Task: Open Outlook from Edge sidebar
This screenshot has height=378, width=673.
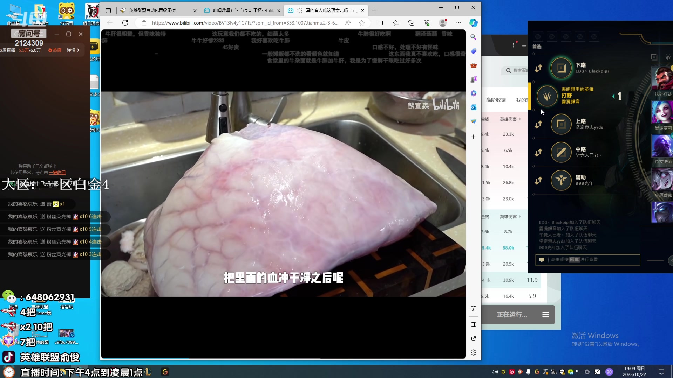Action: pos(473,107)
